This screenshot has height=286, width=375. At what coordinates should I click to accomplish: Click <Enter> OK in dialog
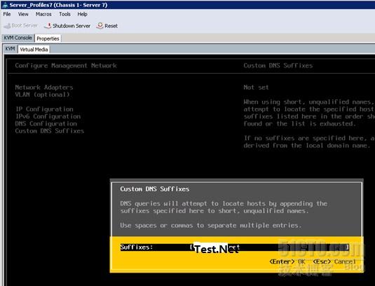287,261
